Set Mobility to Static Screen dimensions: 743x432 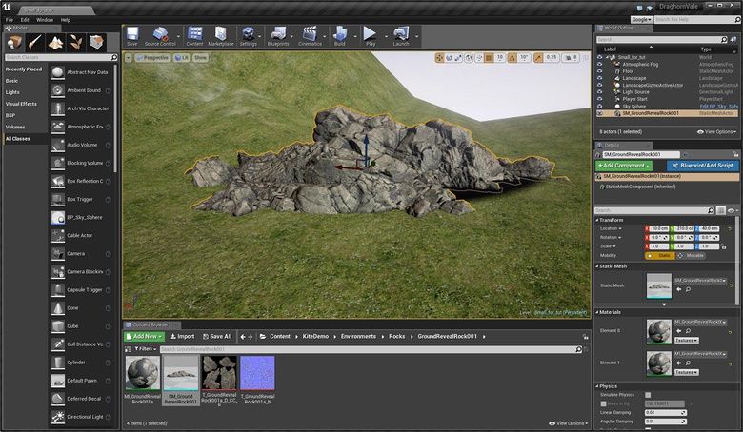[660, 256]
